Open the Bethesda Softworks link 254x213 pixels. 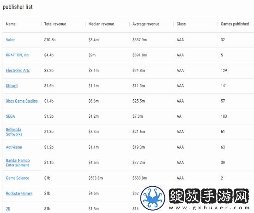14,132
